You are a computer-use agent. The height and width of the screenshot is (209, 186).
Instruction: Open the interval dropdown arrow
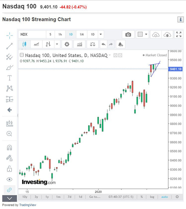101,34
